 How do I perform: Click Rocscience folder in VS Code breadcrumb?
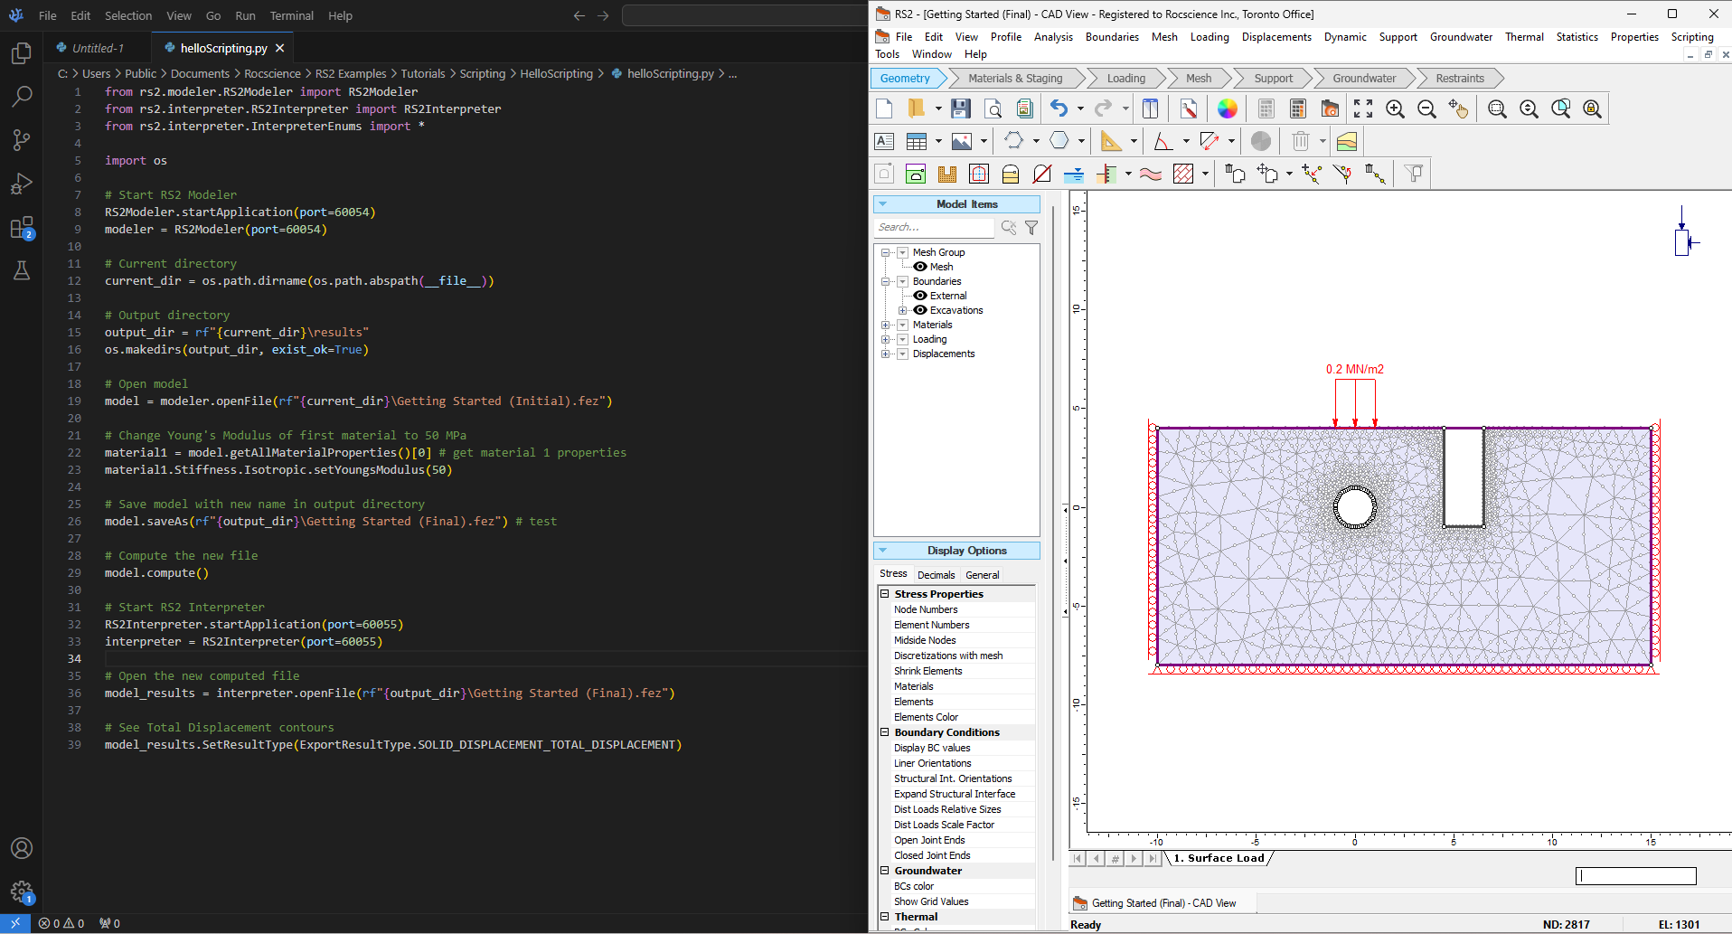pyautogui.click(x=272, y=74)
